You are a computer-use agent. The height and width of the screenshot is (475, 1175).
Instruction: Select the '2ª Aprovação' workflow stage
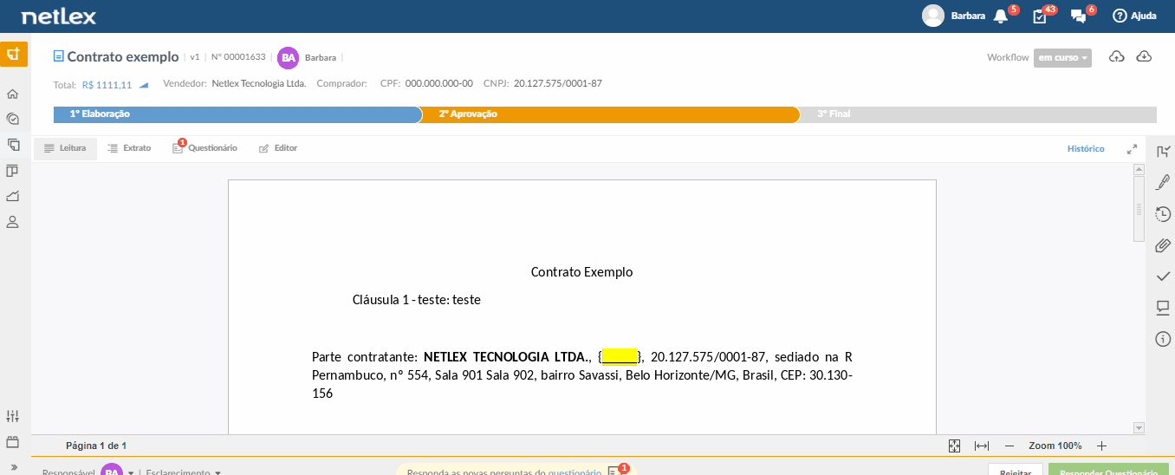pos(609,114)
